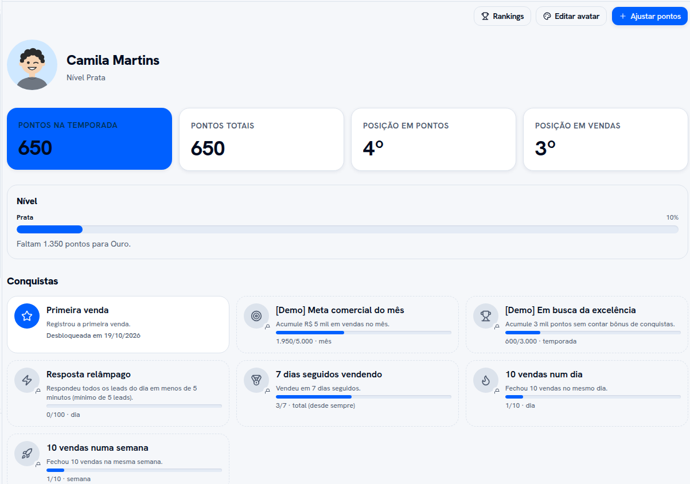Click the Meta comercial do mês progress bar
This screenshot has width=690, height=484.
(364, 333)
